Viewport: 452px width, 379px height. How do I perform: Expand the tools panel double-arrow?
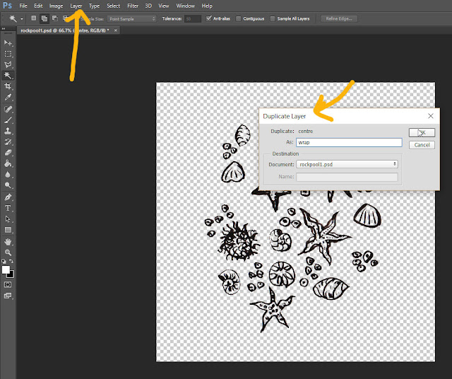4,28
